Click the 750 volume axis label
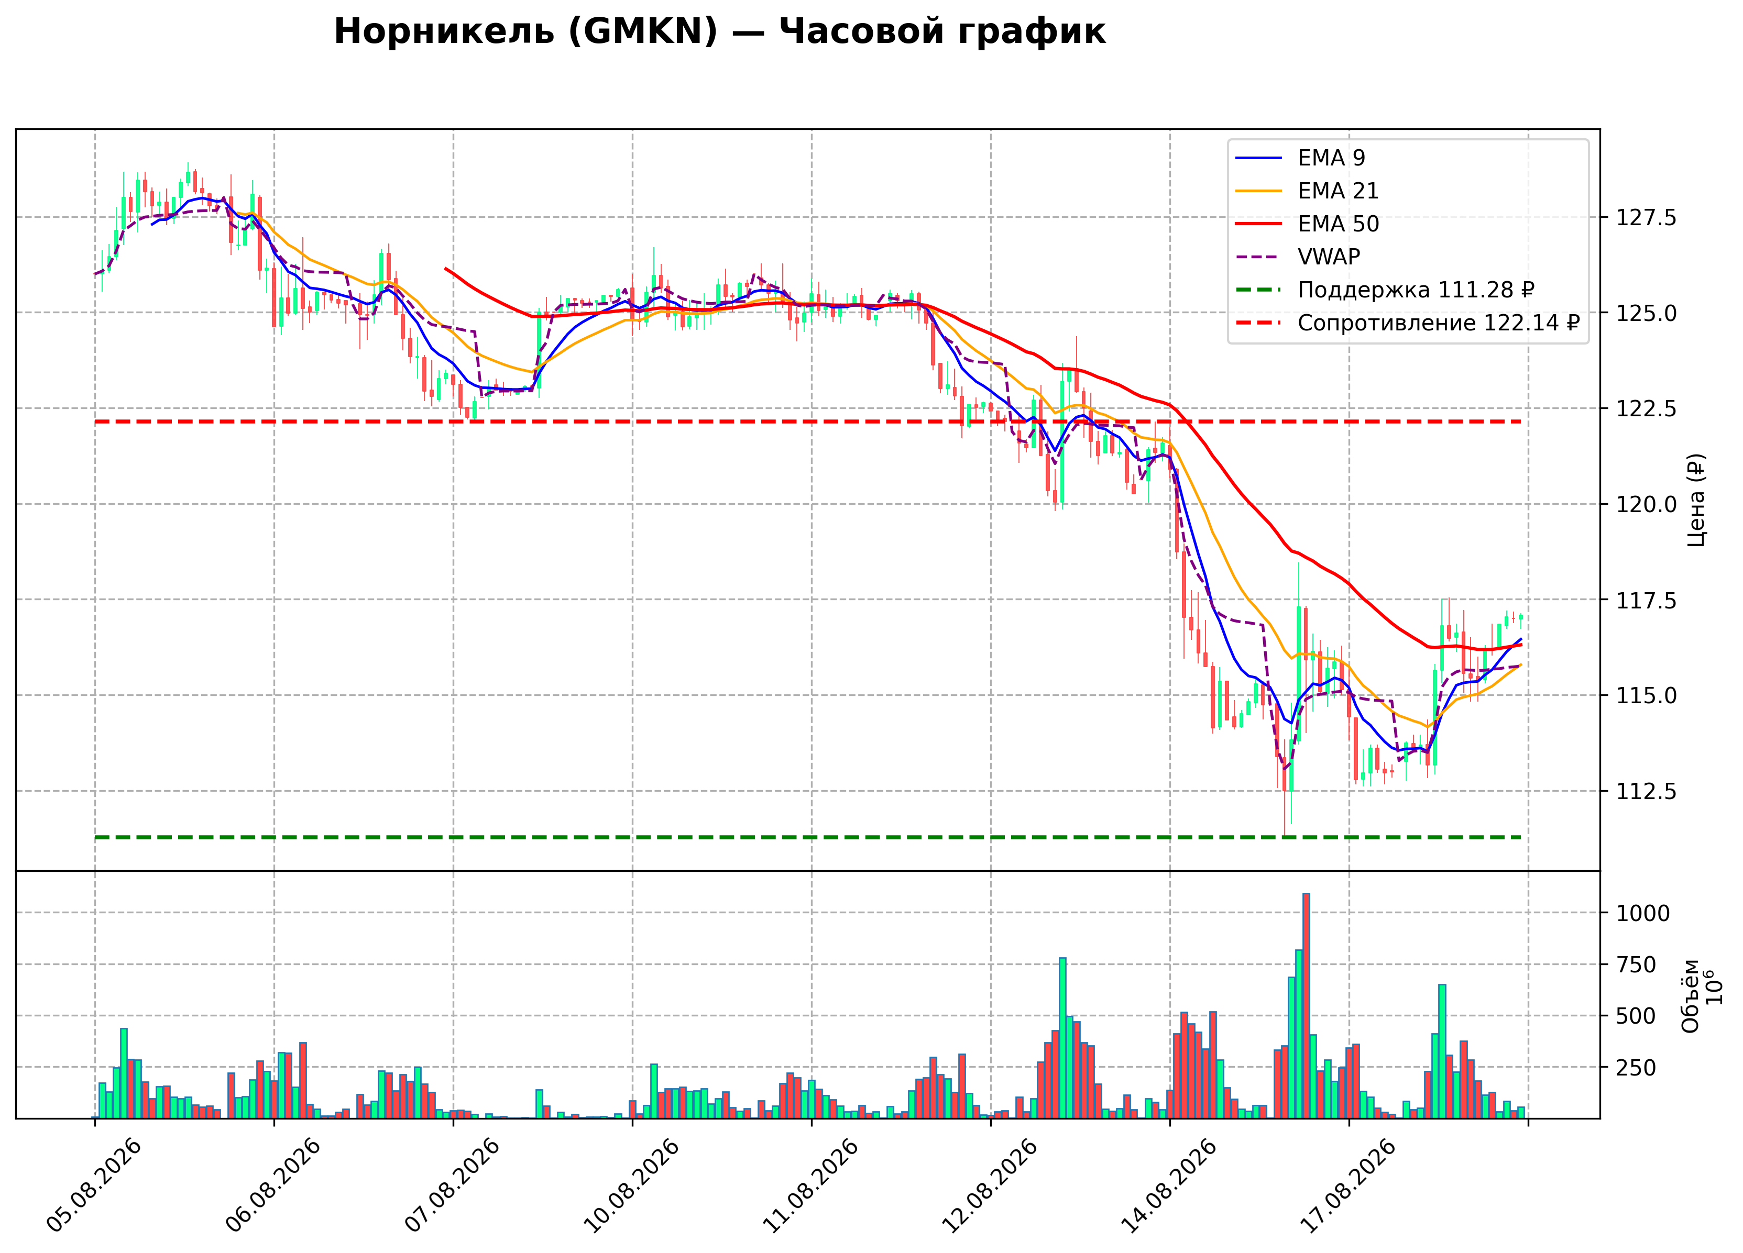 point(1636,965)
